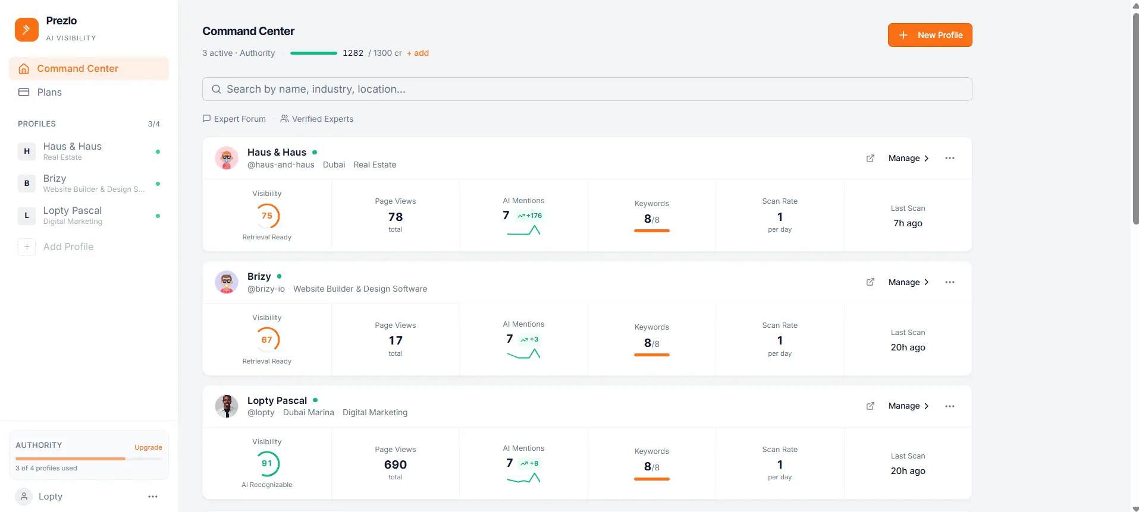Open three-dot menu for Haus & Haus
Image resolution: width=1139 pixels, height=512 pixels.
point(950,158)
